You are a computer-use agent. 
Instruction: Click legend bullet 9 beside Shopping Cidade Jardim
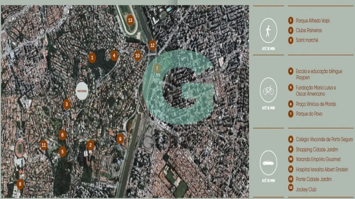pyautogui.click(x=291, y=149)
